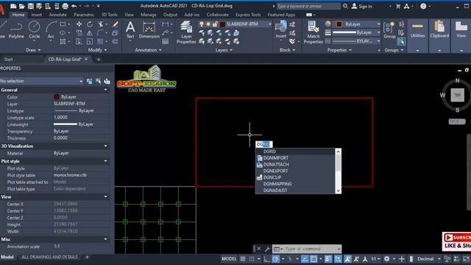Click the MODEL space button

[x=229, y=258]
